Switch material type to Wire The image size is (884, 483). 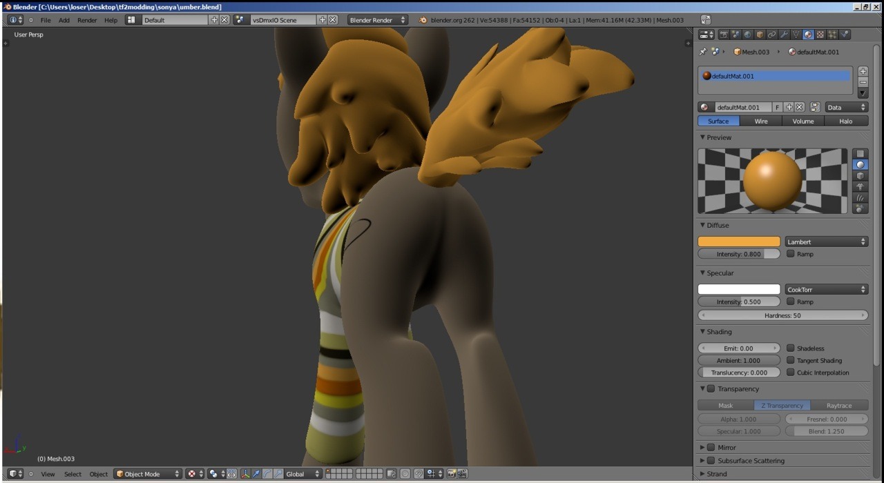(x=761, y=121)
